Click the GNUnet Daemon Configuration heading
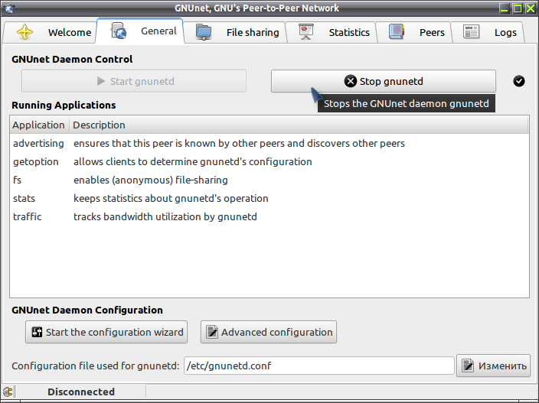This screenshot has width=539, height=403. point(87,310)
